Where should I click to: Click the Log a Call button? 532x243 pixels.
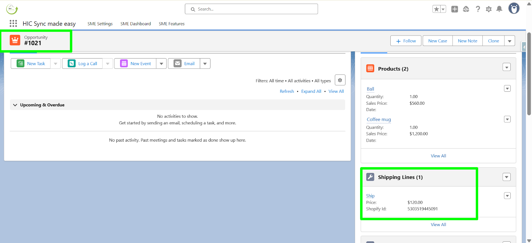[x=82, y=63]
